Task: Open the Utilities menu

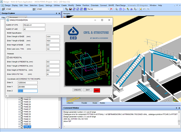Action: coord(57,5)
